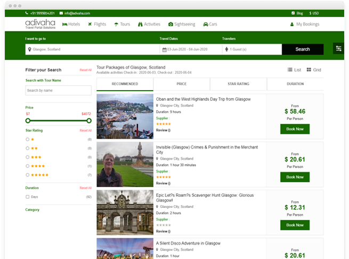Open the USD currency selector
The width and height of the screenshot is (349, 259).
(314, 13)
